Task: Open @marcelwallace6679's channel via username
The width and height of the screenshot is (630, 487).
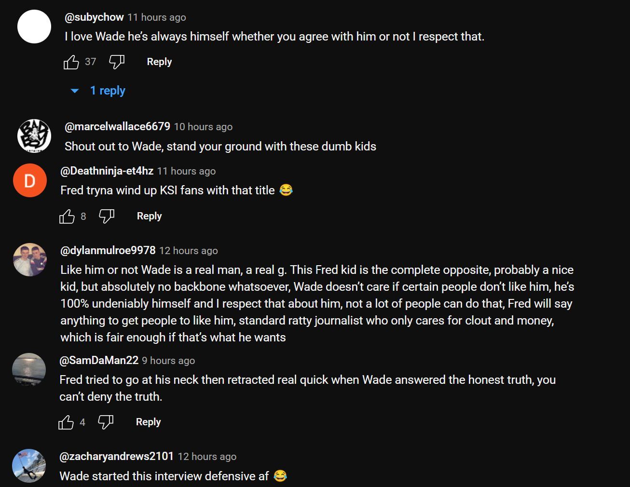Action: click(117, 126)
